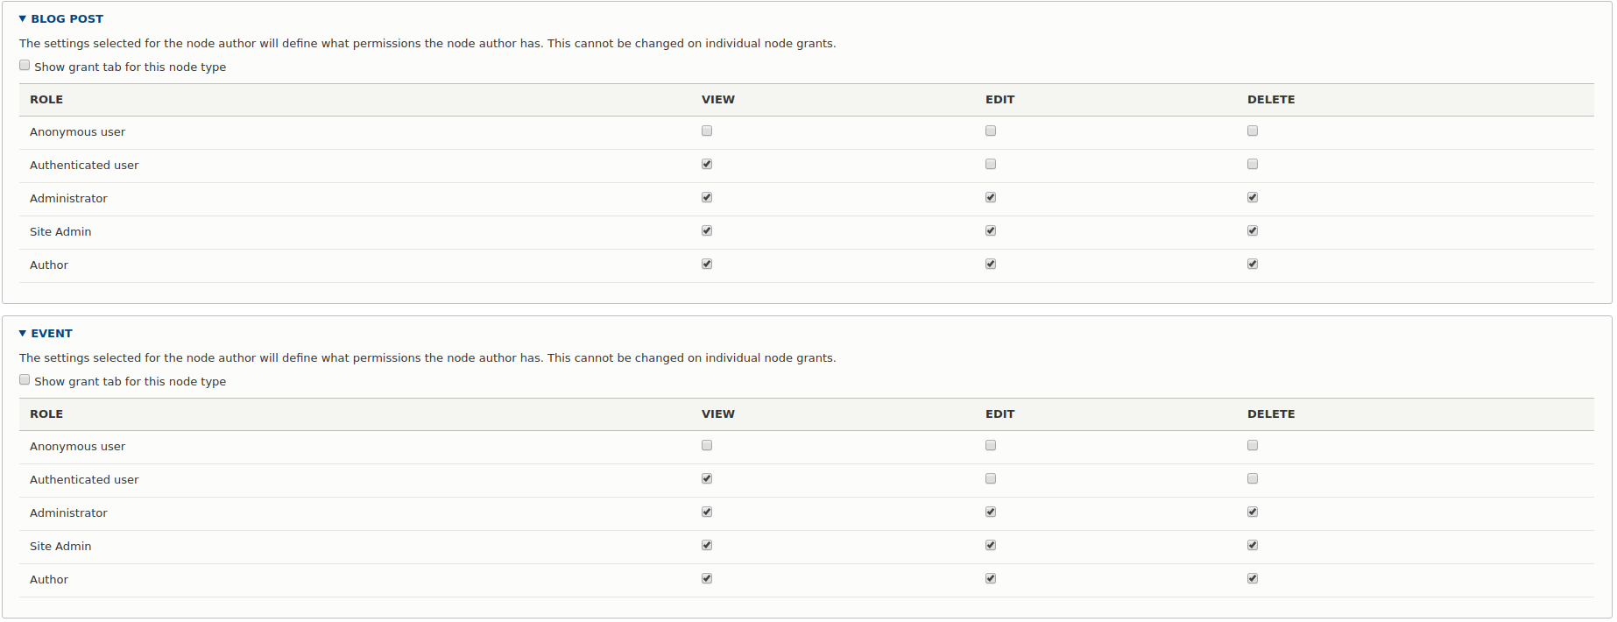1617x622 pixels.
Task: Check Blog Post Anonymous user Edit
Action: click(991, 131)
